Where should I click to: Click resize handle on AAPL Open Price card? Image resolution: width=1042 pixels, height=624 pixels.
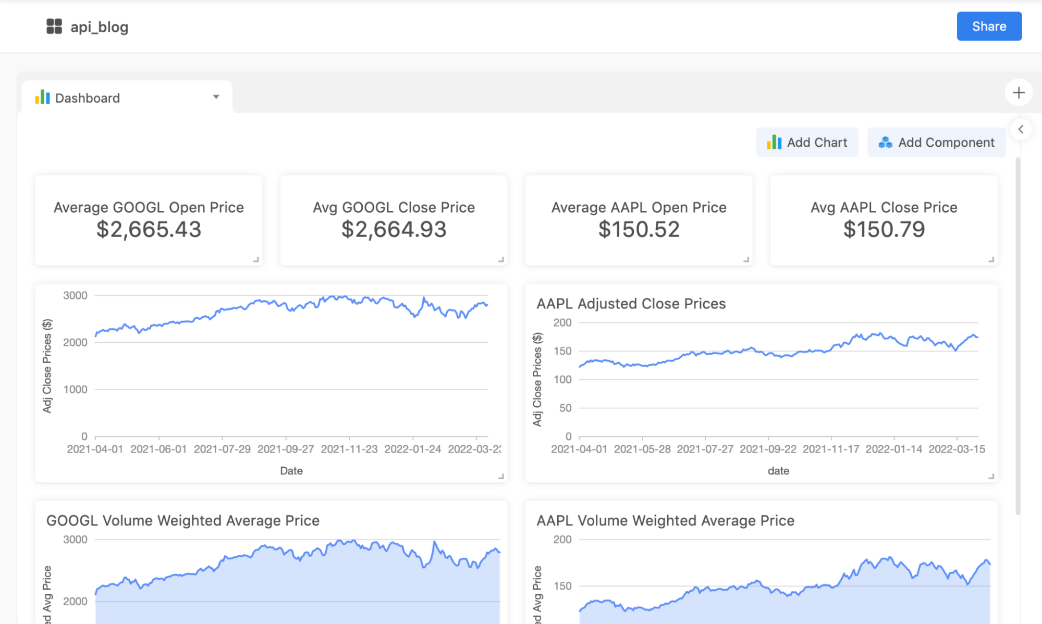[x=746, y=259]
